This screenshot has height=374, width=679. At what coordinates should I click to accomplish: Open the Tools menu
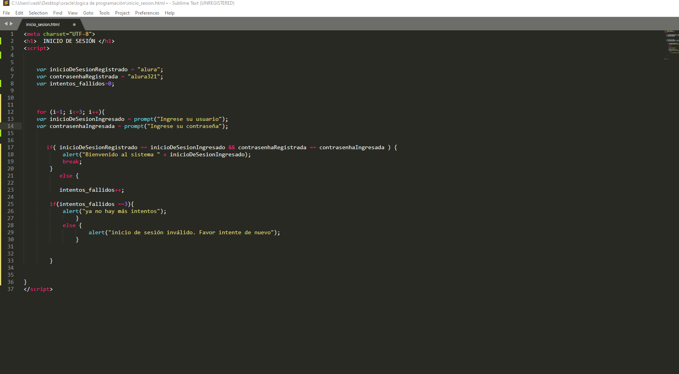point(104,13)
